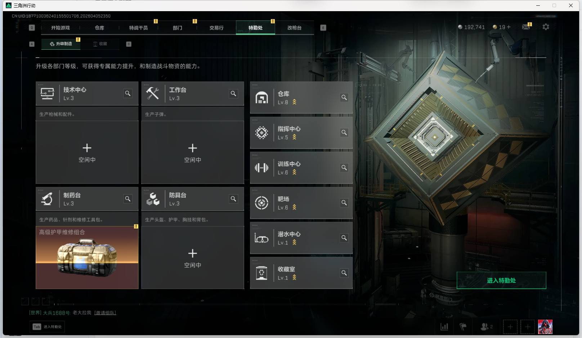The height and width of the screenshot is (338, 582).
Task: Click the flag icon in bottom bar
Action: (x=463, y=327)
